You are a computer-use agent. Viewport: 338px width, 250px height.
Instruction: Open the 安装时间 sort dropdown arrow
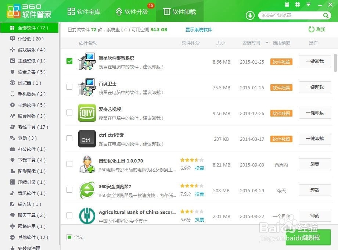point(267,43)
